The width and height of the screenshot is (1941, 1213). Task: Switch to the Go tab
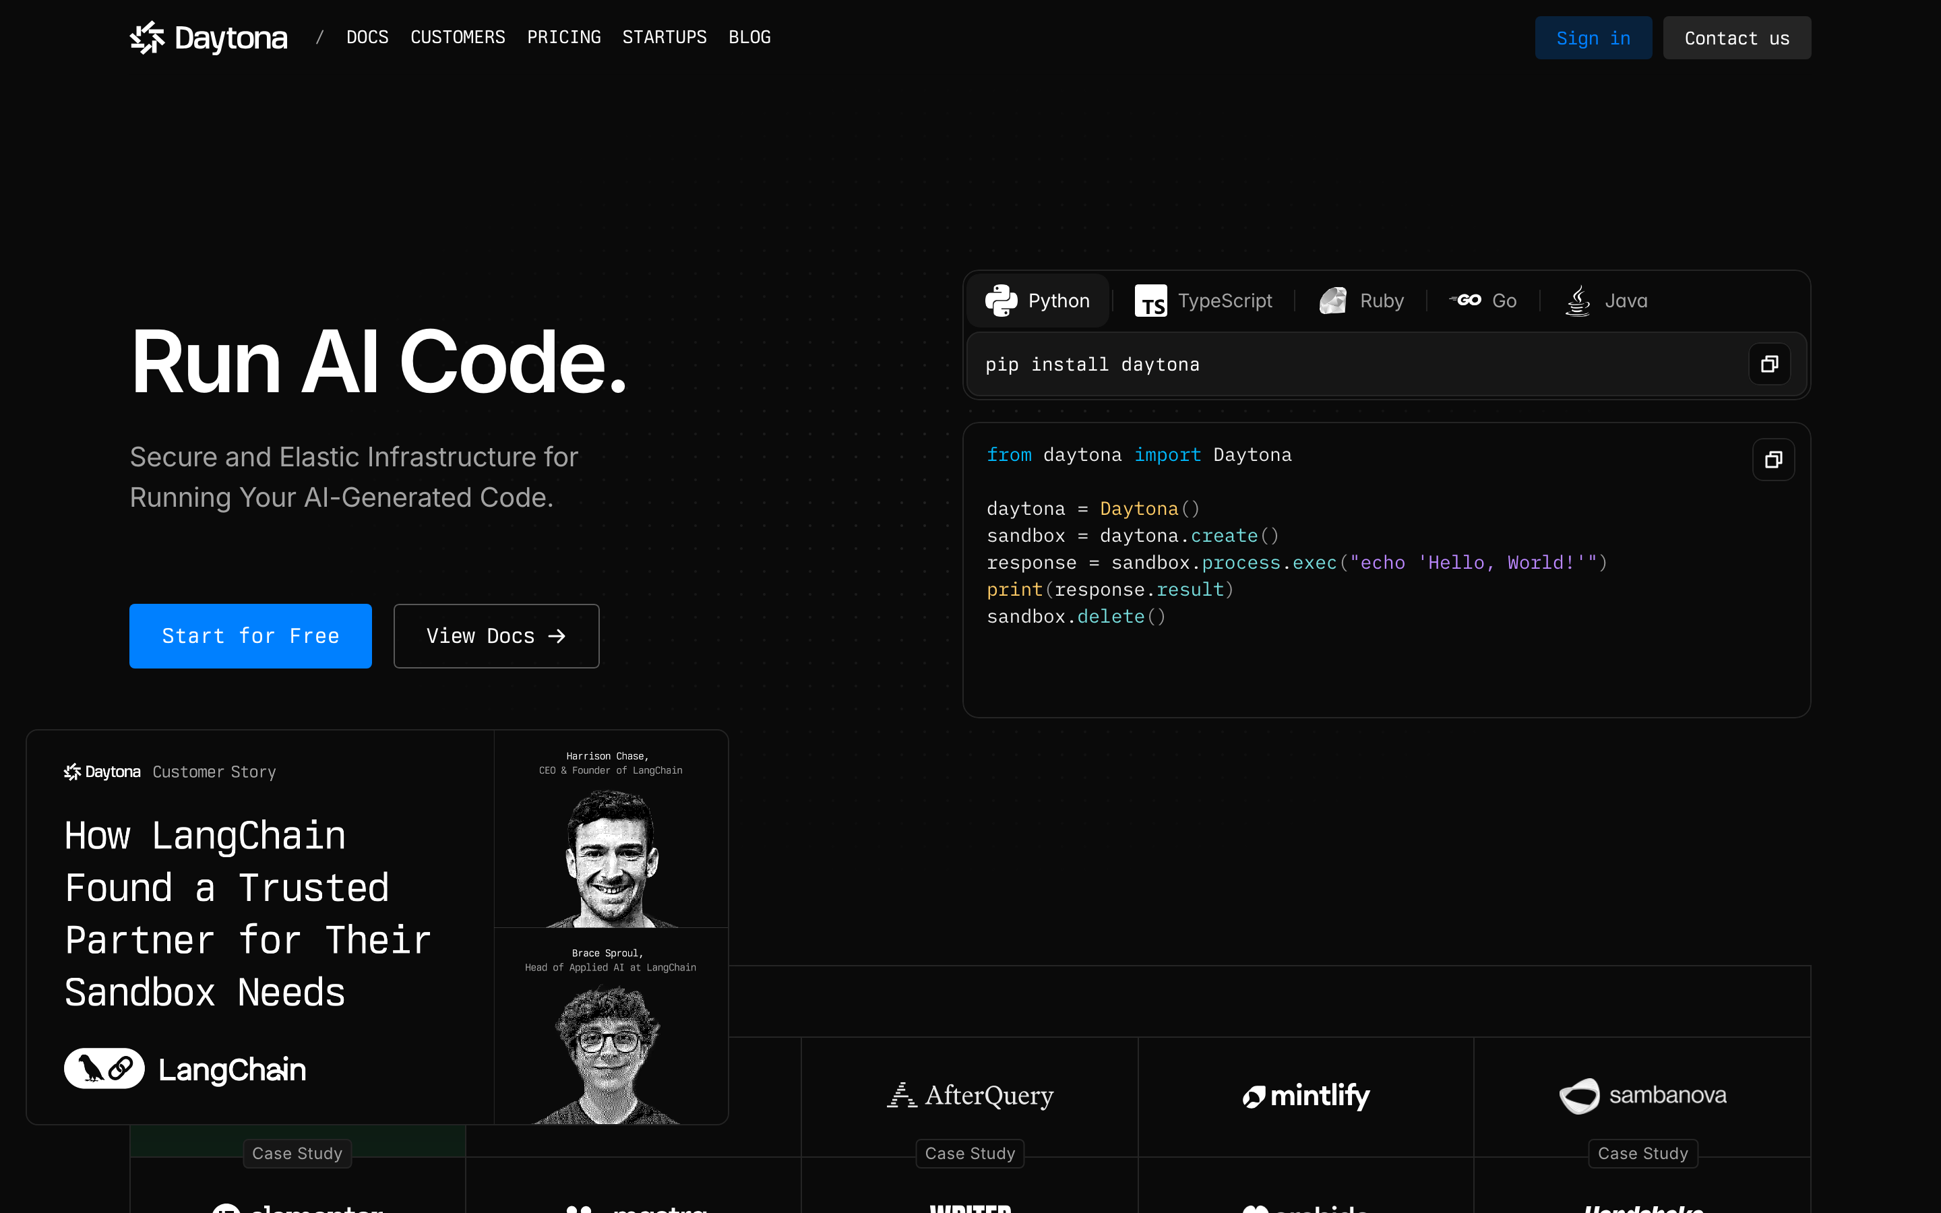coord(1482,301)
